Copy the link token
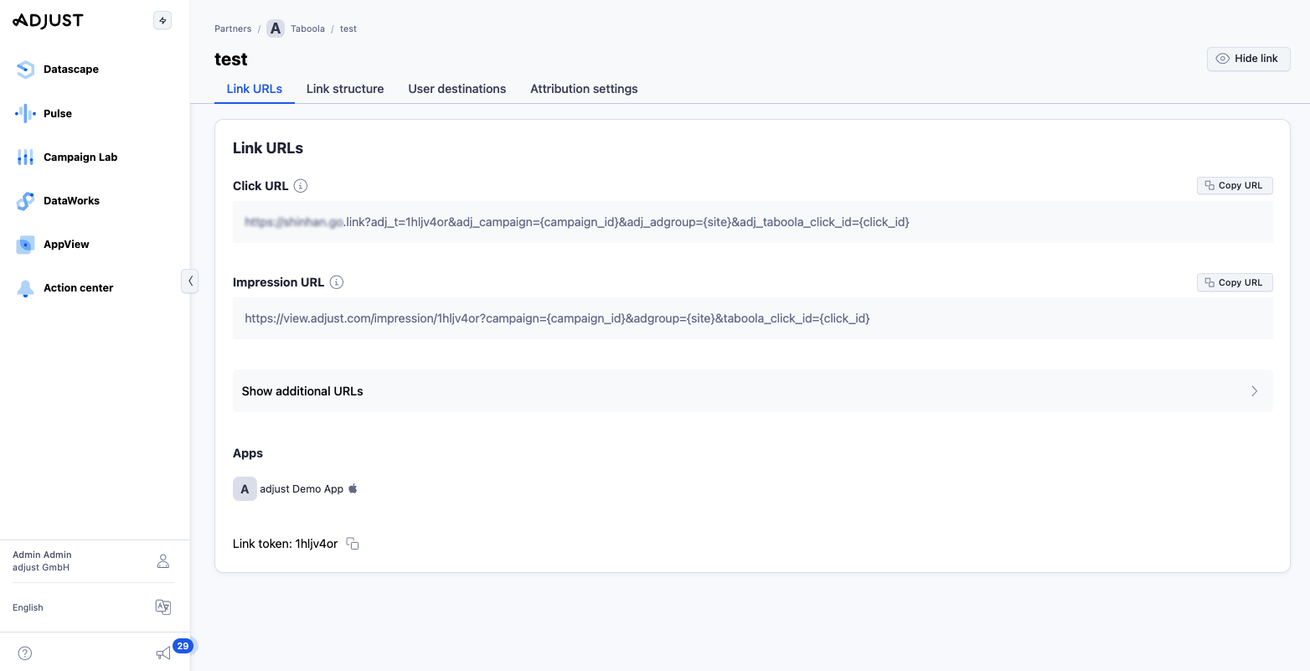1310x671 pixels. coord(353,544)
